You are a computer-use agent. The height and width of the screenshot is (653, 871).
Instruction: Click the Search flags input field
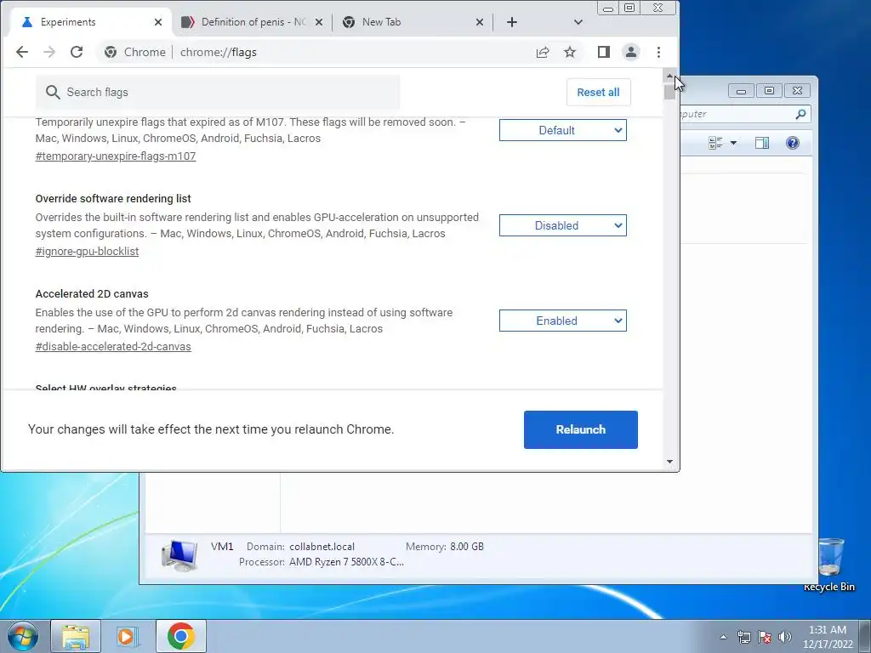pos(218,92)
